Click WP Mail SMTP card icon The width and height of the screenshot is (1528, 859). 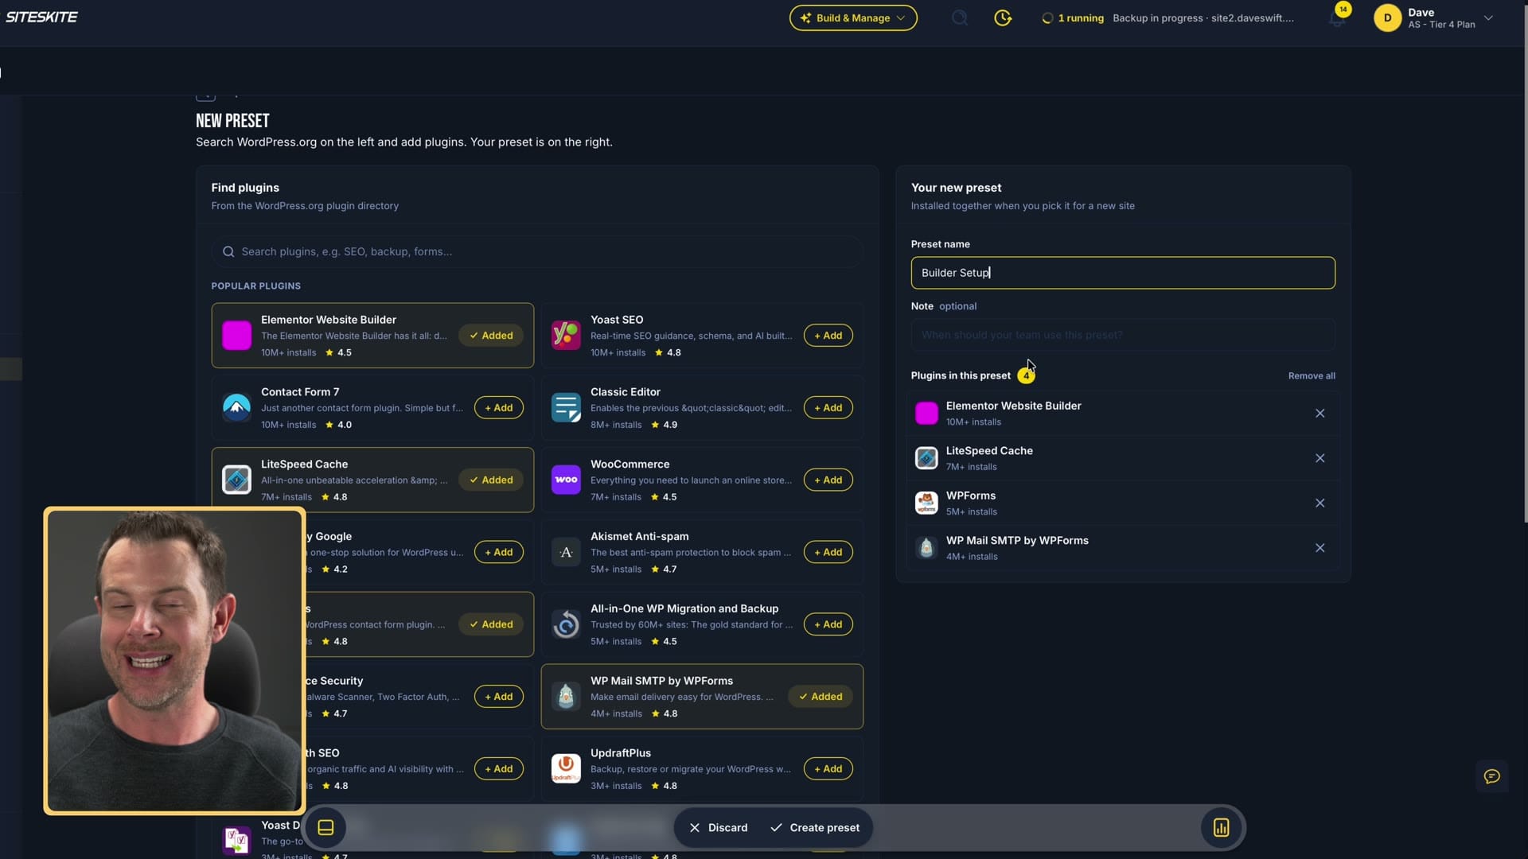pyautogui.click(x=566, y=696)
